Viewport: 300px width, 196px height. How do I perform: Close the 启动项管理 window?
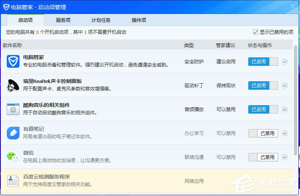[x=292, y=6]
